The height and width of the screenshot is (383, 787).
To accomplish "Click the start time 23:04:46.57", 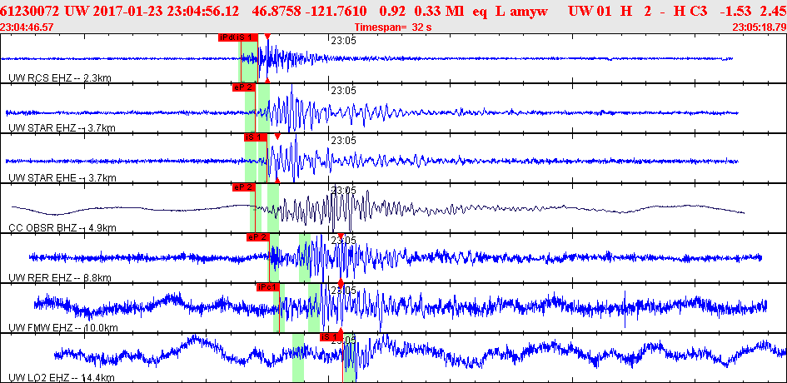I will point(26,27).
